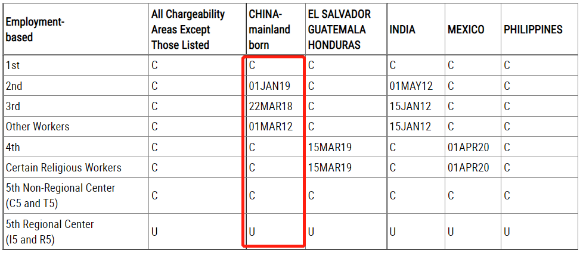
Task: Click the 01MAY12 date under INDIA
Action: (411, 86)
